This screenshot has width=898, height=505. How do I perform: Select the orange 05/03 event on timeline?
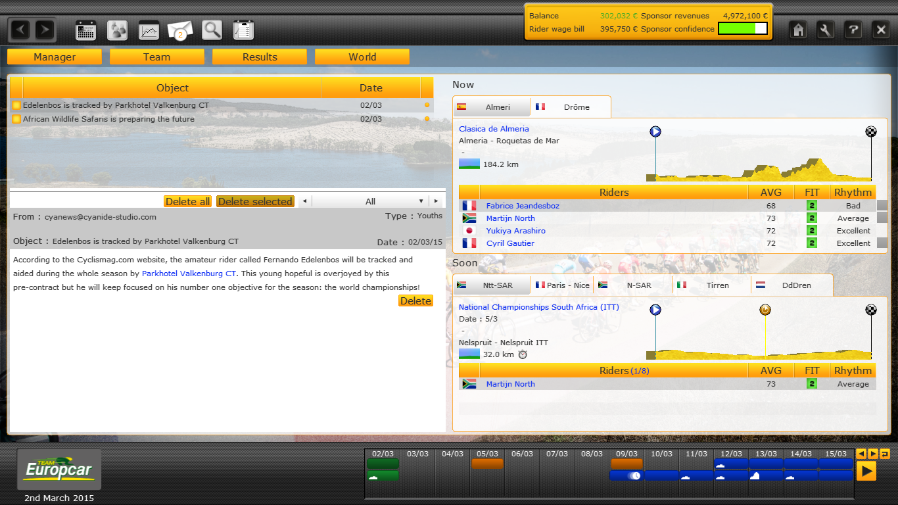[487, 464]
